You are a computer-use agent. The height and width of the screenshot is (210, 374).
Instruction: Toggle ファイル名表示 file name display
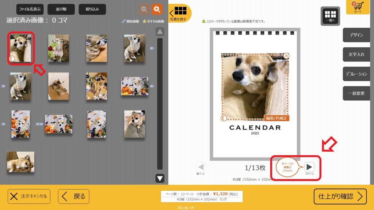tap(30, 9)
